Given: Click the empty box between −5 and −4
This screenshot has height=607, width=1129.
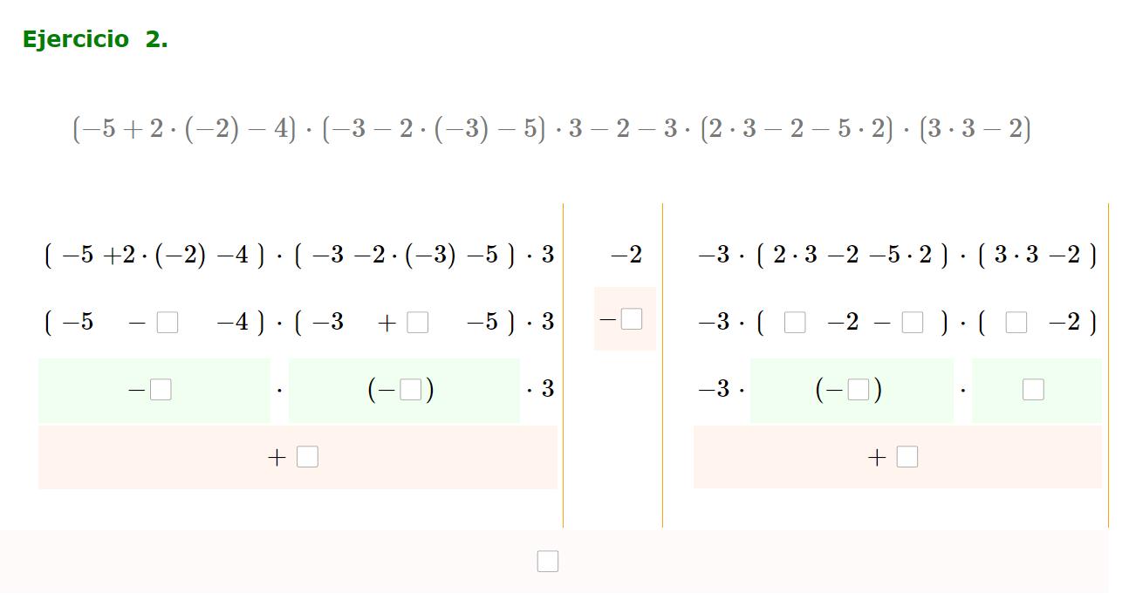Looking at the screenshot, I should coord(168,323).
